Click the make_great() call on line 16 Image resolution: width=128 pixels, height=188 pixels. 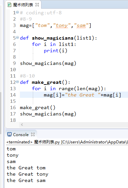37,108
